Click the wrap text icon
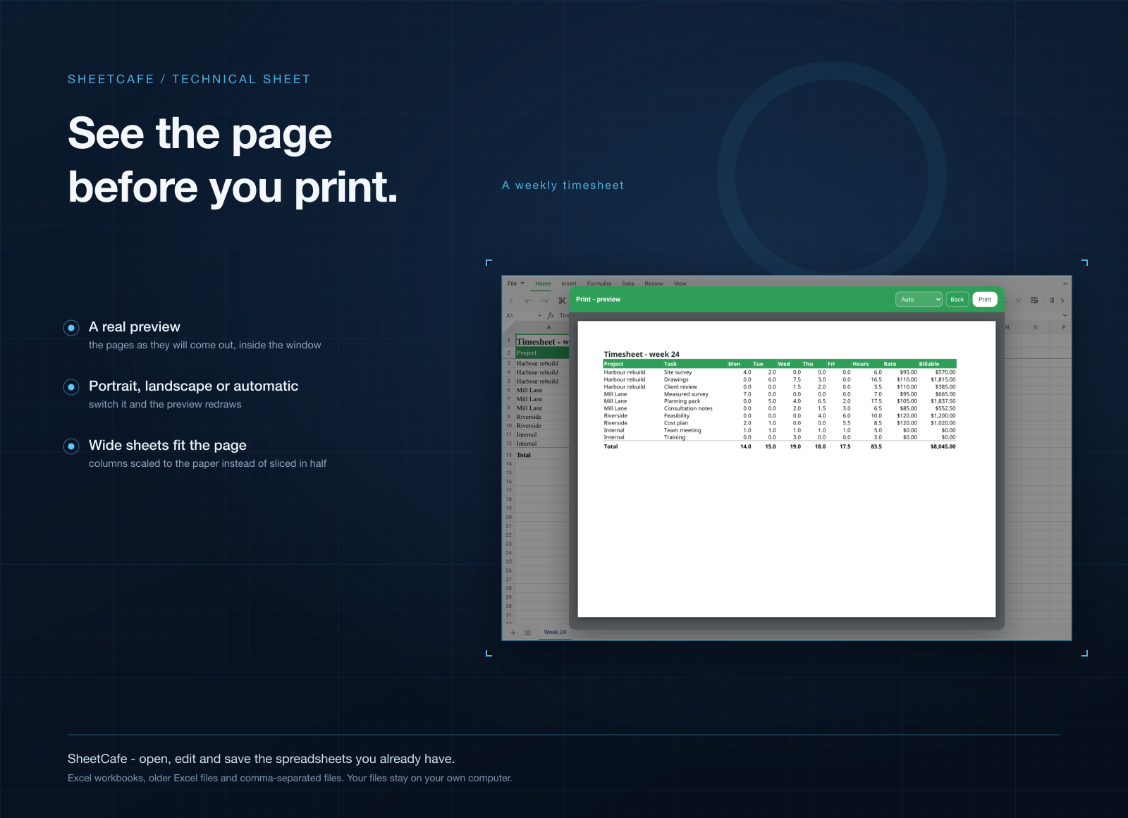Viewport: 1128px width, 818px height. (x=1034, y=300)
